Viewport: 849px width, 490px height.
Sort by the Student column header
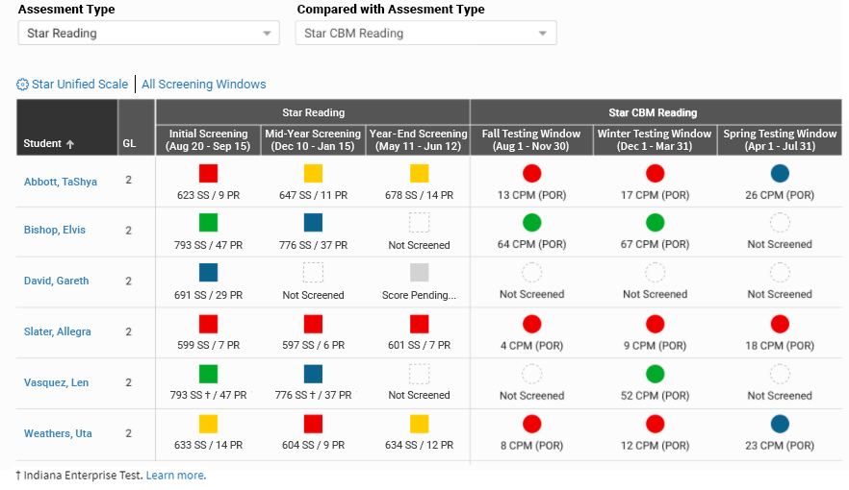pos(67,128)
